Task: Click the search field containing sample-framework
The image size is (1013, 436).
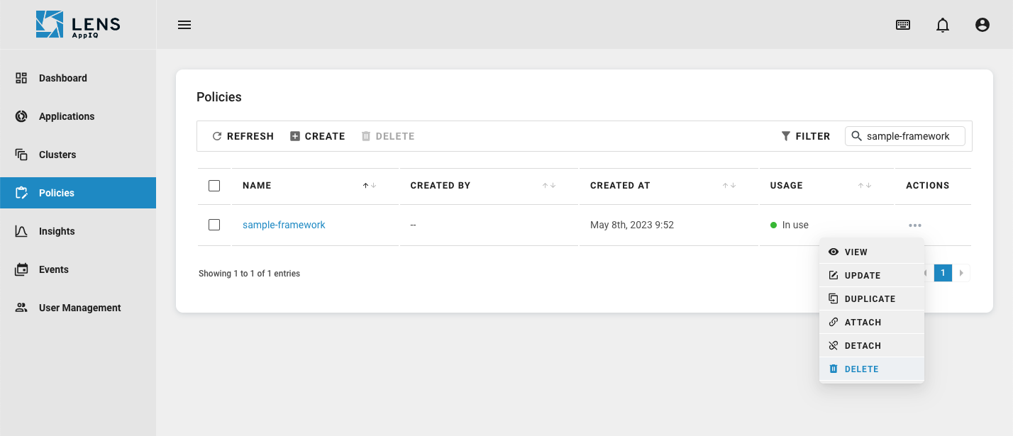Action: click(905, 136)
